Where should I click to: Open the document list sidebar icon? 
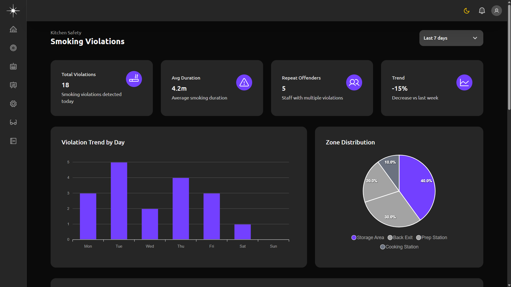click(13, 141)
